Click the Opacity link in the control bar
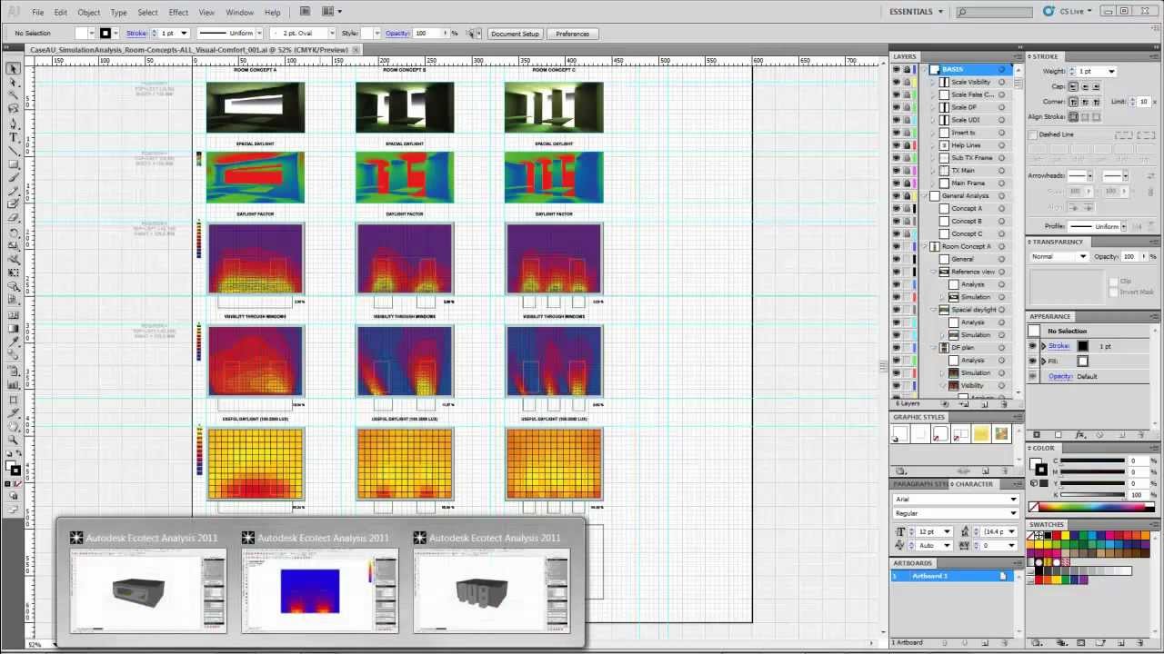The width and height of the screenshot is (1164, 654). click(397, 34)
